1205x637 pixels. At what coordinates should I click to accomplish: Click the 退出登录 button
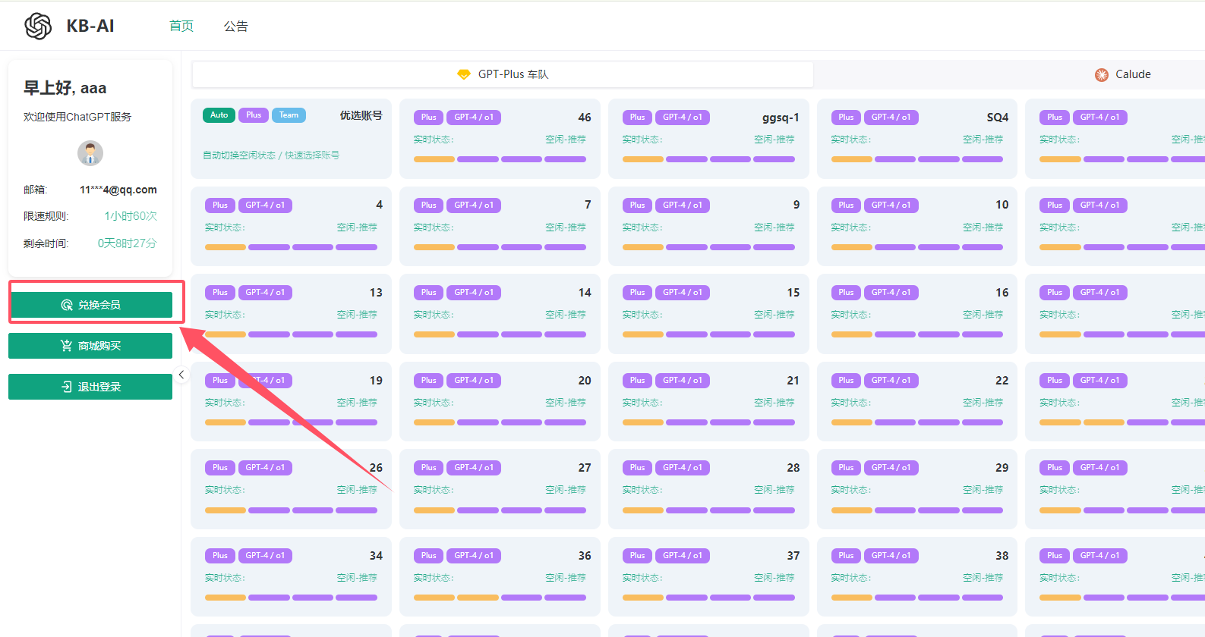[x=90, y=387]
